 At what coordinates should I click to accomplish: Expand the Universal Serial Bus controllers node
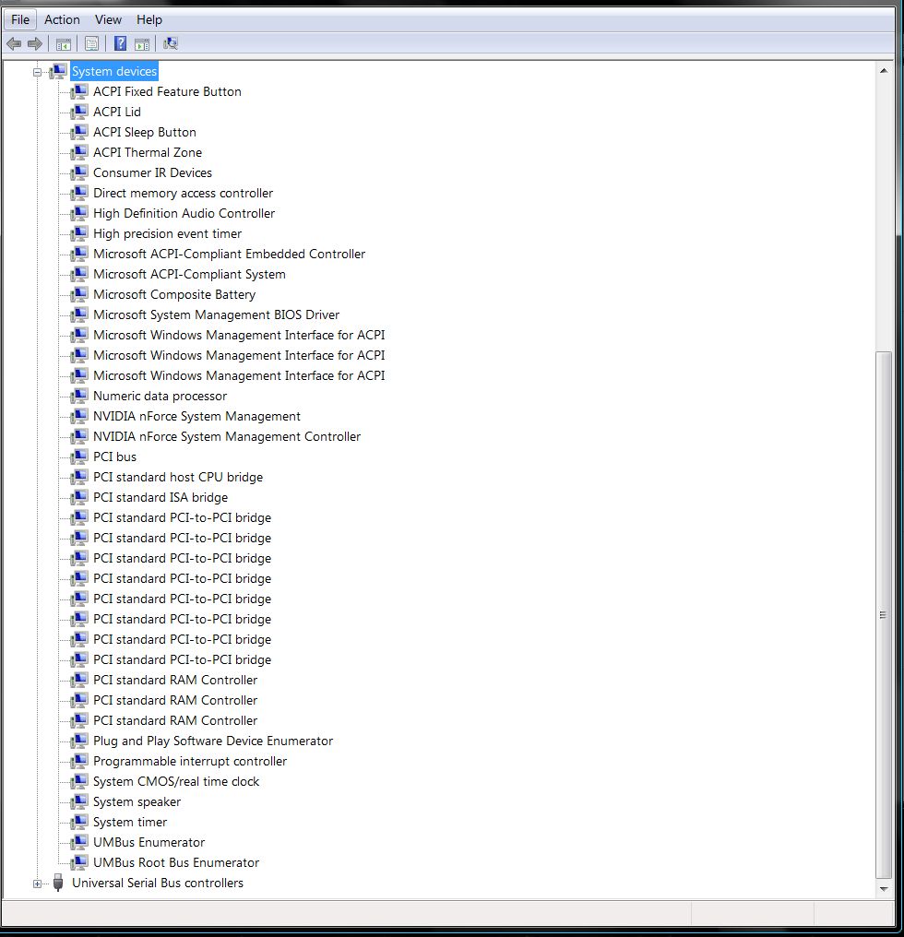37,884
